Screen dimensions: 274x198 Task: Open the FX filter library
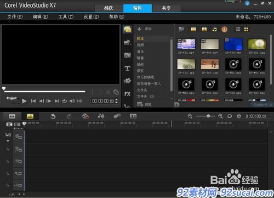(x=127, y=94)
